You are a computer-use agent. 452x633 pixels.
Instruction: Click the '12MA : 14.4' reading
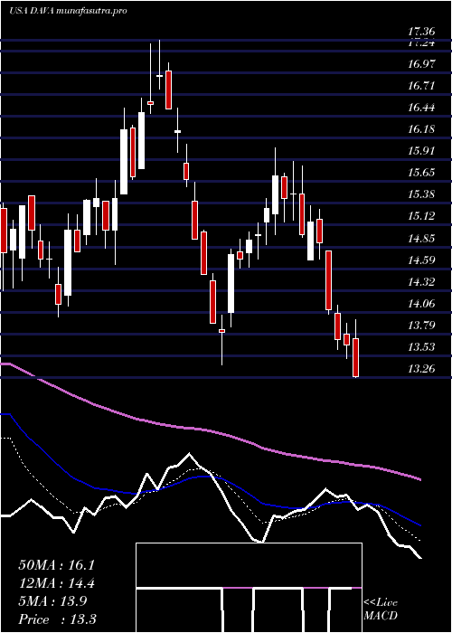pyautogui.click(x=57, y=583)
